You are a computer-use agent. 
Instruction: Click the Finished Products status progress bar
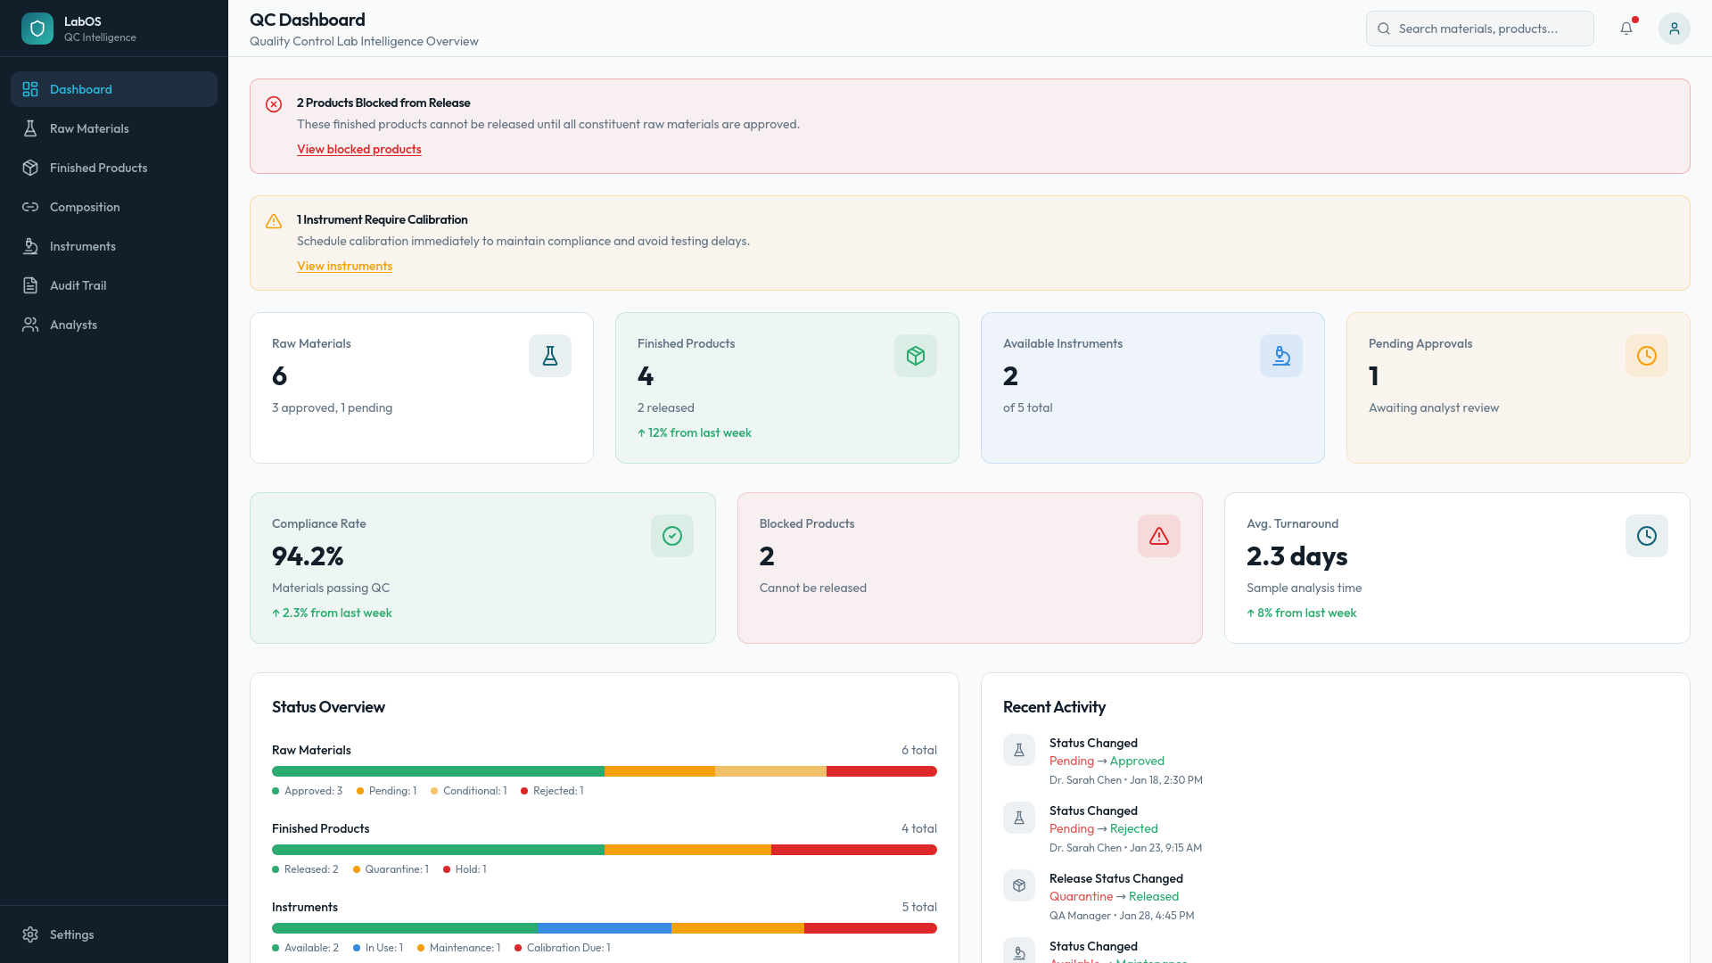pos(605,850)
